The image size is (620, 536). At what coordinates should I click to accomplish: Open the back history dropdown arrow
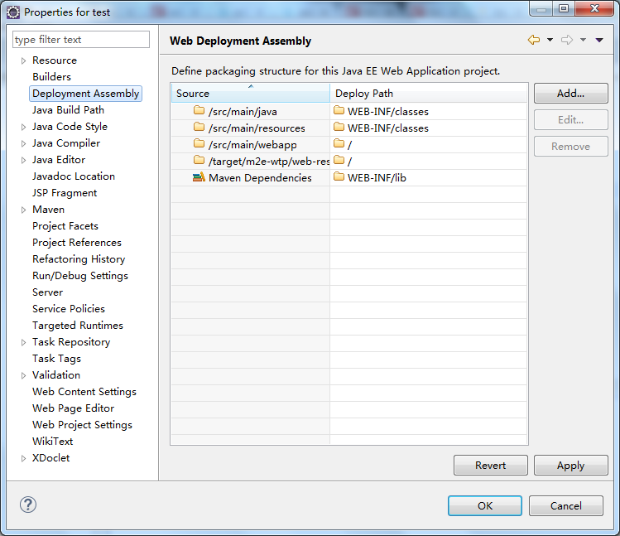[x=550, y=40]
